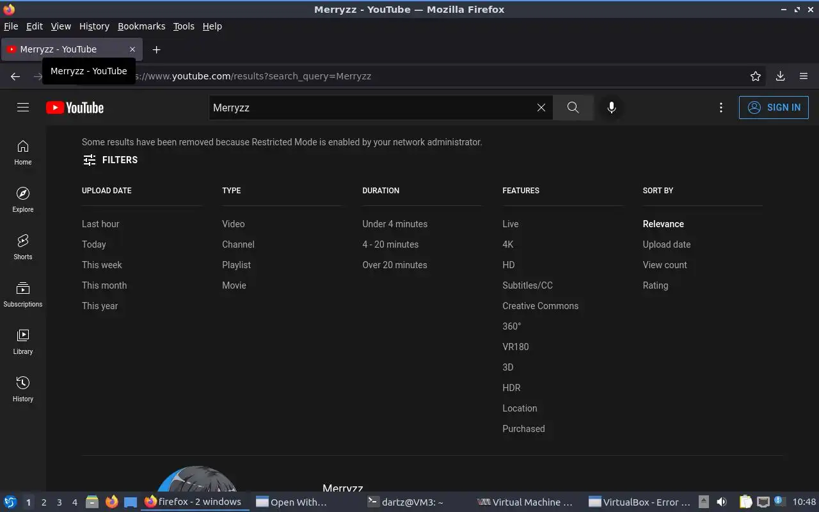Filter type to Video
This screenshot has width=819, height=512.
[x=234, y=224]
